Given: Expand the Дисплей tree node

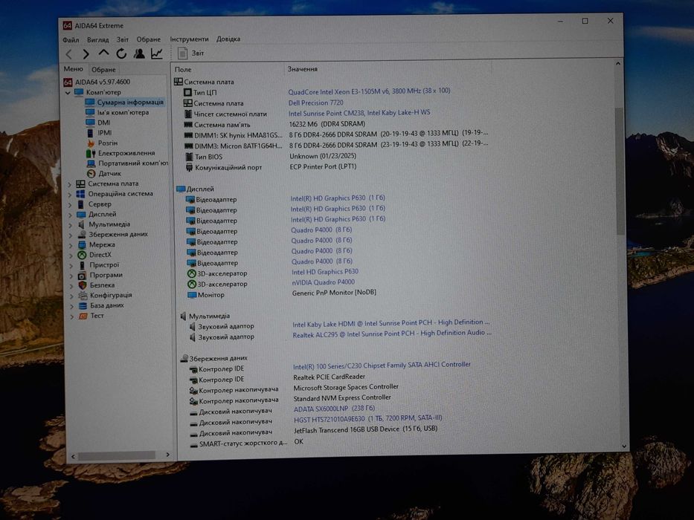Looking at the screenshot, I should pyautogui.click(x=71, y=215).
